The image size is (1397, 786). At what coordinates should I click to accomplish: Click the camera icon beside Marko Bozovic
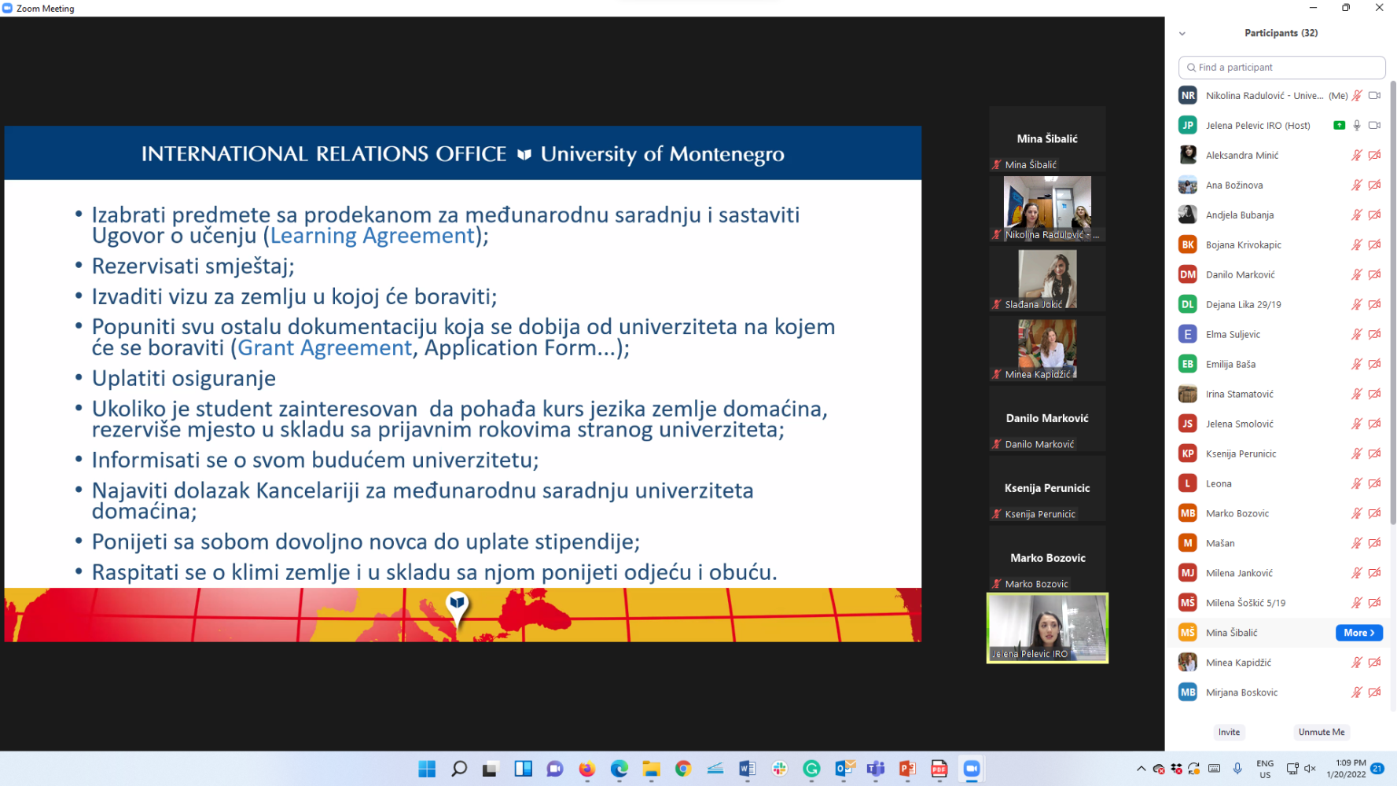coord(1374,513)
